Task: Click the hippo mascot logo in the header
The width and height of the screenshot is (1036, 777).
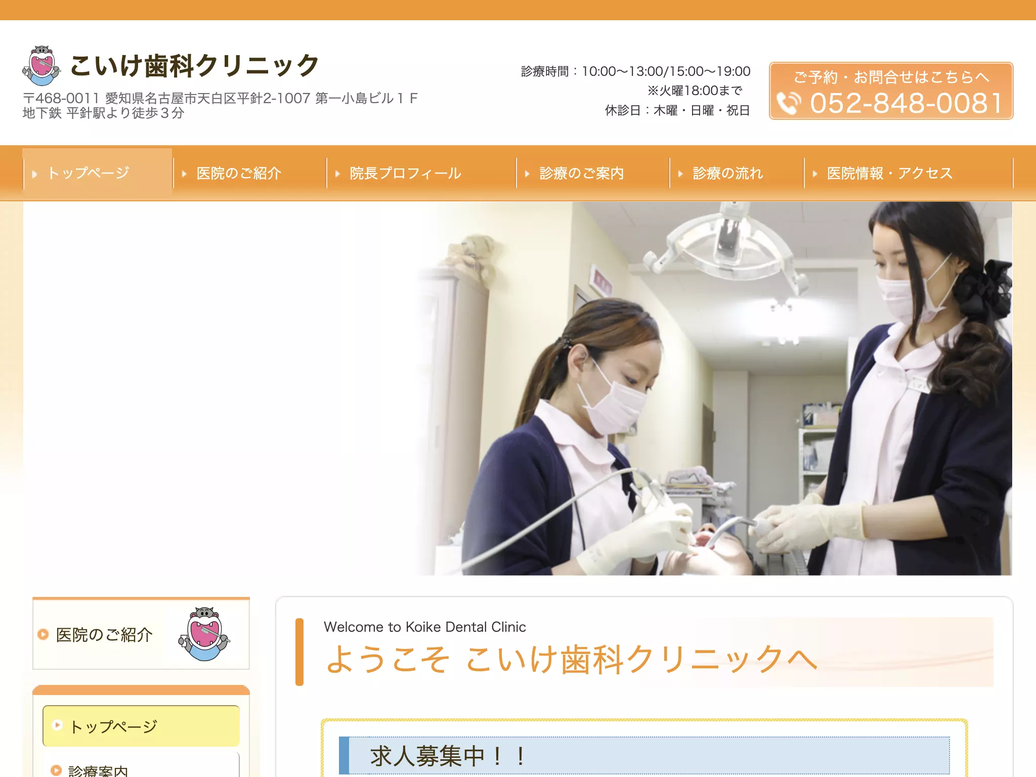Action: (x=41, y=66)
